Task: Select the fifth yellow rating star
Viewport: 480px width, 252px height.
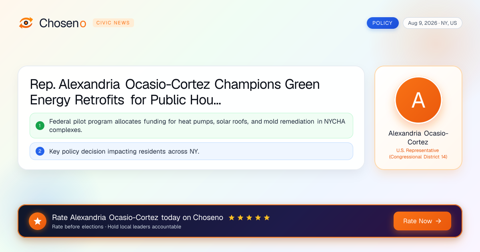Action: [267, 218]
